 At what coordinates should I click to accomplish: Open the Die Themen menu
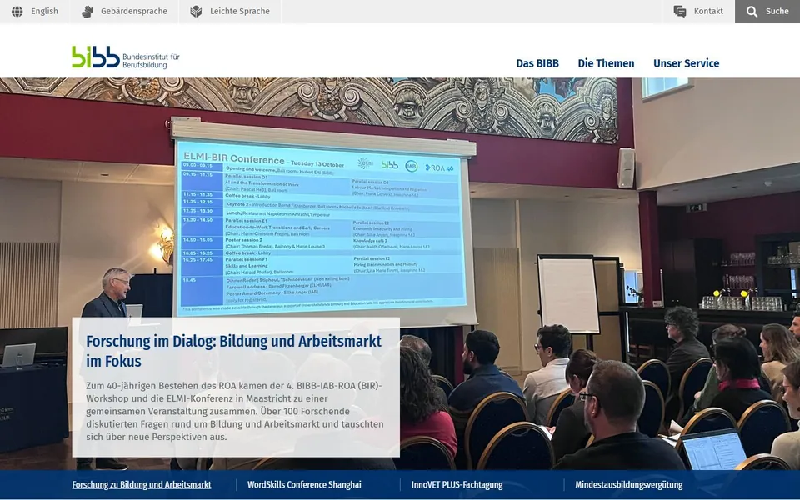[606, 63]
